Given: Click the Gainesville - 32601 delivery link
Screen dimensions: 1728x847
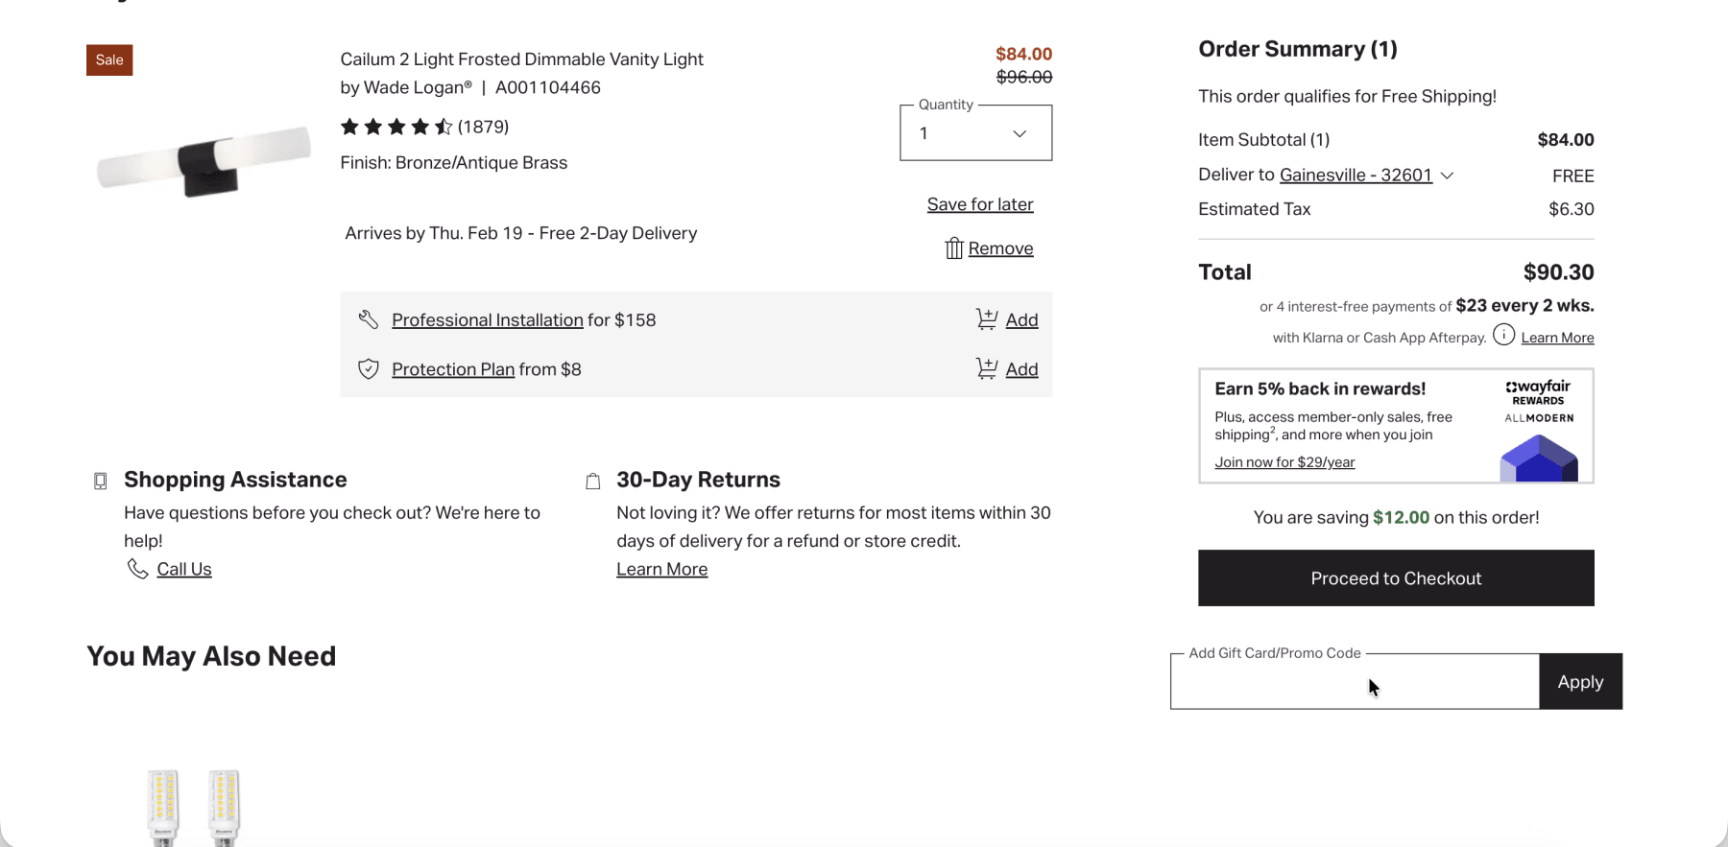Looking at the screenshot, I should [x=1356, y=176].
